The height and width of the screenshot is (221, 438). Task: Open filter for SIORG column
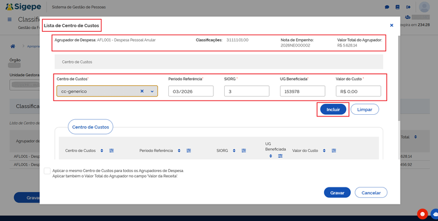(244, 151)
